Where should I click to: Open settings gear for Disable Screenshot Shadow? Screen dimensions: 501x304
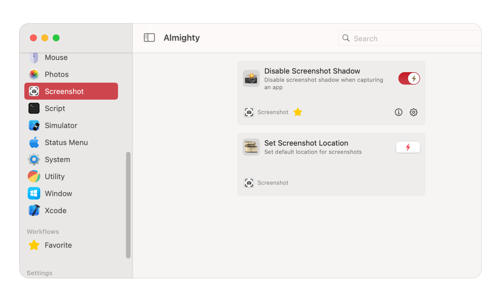tap(413, 112)
